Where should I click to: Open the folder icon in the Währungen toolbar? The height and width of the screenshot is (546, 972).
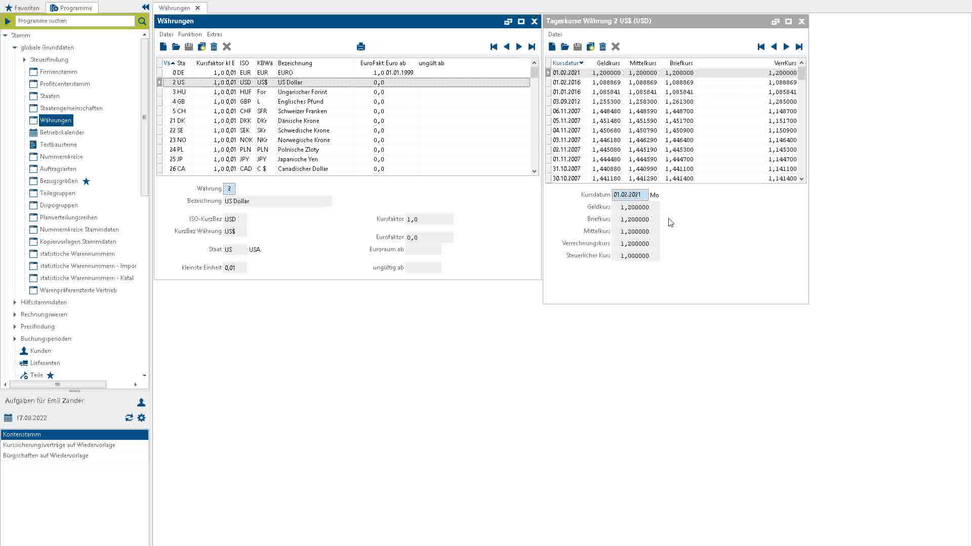click(x=176, y=47)
